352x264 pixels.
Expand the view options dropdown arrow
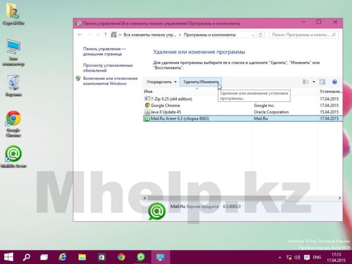click(x=314, y=82)
